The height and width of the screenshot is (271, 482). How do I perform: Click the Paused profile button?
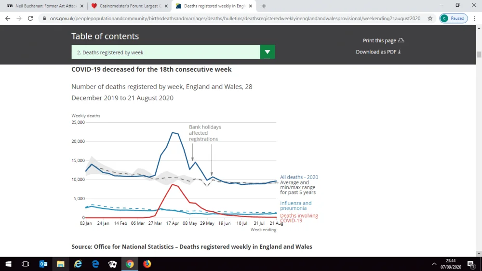[454, 18]
